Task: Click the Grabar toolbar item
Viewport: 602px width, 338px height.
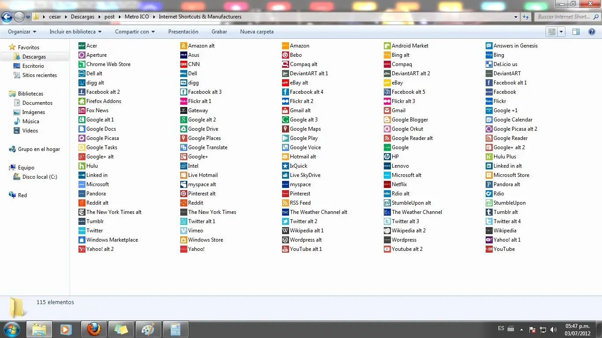Action: [219, 32]
